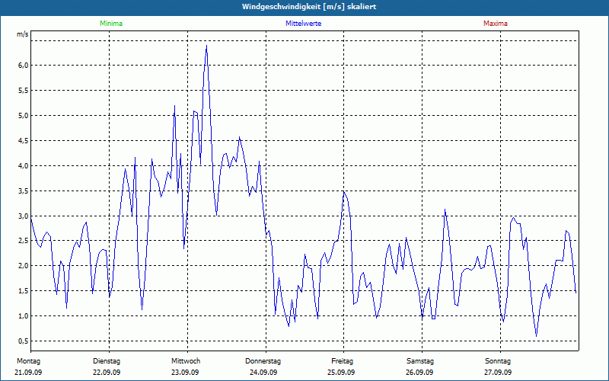Click the 0,5 y-axis value
This screenshot has width=609, height=381.
(24, 341)
